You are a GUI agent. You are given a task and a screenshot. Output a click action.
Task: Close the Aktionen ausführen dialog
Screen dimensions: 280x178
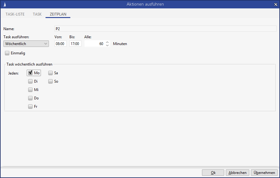pyautogui.click(x=276, y=4)
